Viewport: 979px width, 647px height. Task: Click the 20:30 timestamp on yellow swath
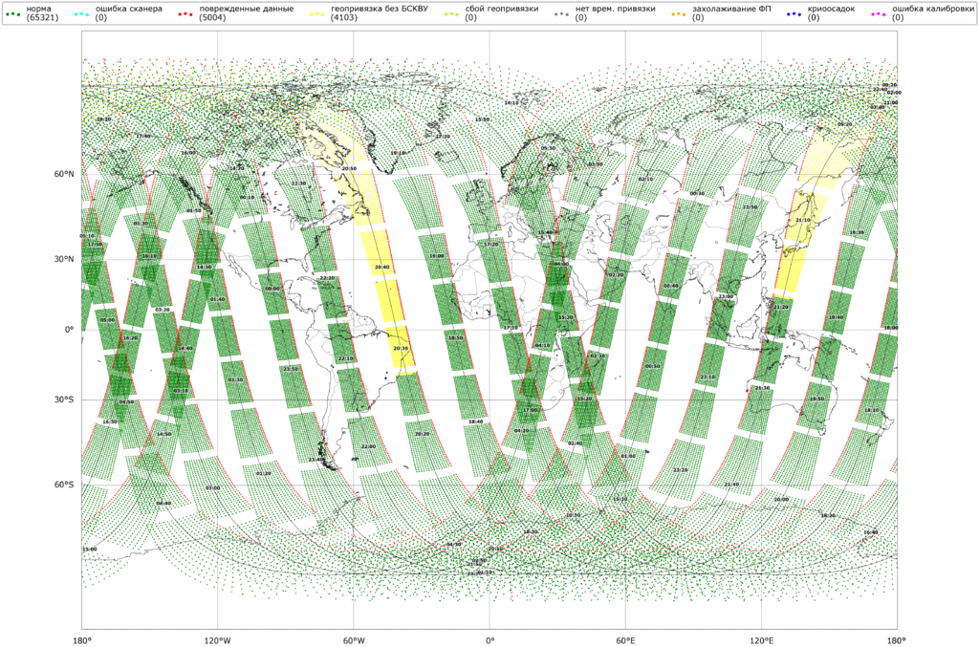coord(400,349)
